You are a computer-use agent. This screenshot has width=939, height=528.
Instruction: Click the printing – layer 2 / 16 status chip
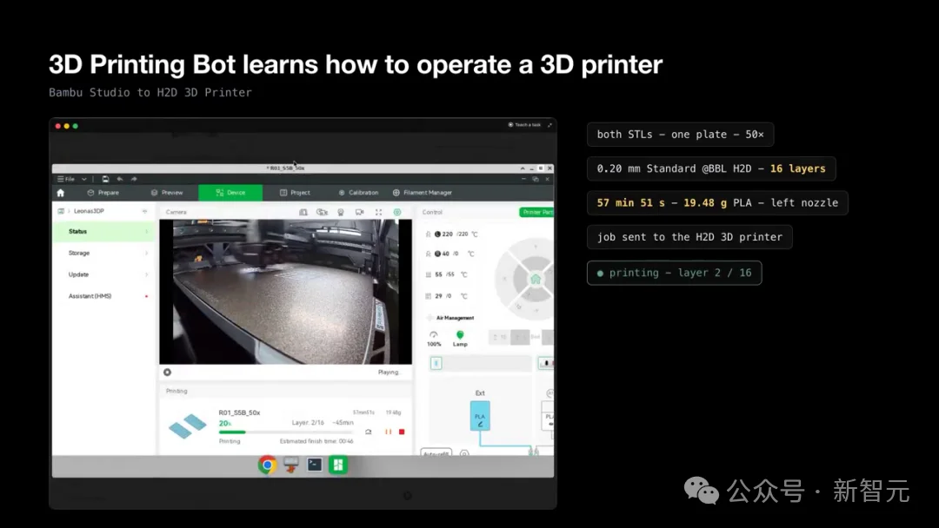click(x=675, y=273)
